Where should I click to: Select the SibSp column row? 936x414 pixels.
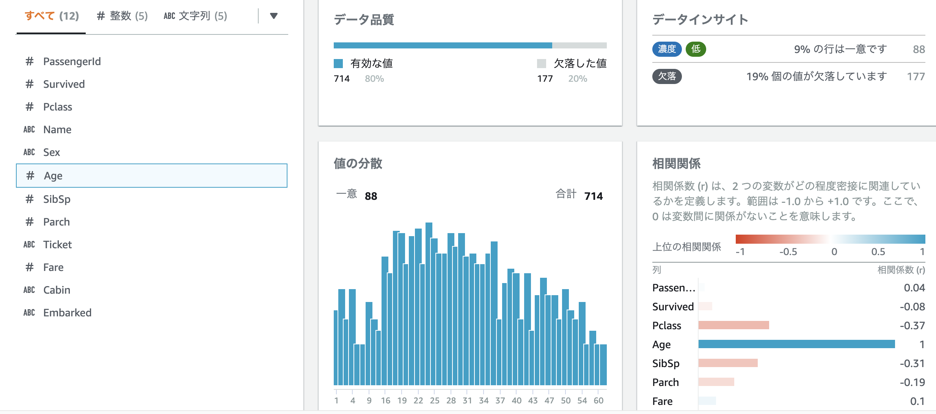(x=57, y=199)
